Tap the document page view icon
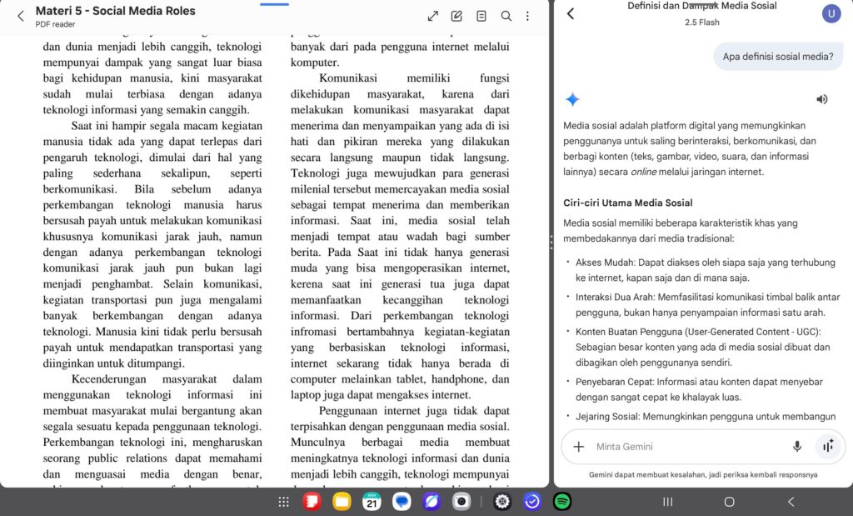The width and height of the screenshot is (853, 516). [x=481, y=16]
